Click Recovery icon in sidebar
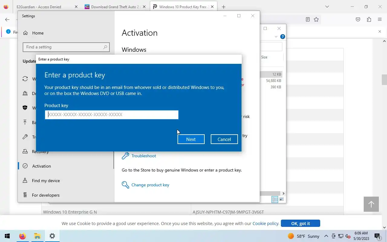The height and width of the screenshot is (242, 387). pos(25,152)
